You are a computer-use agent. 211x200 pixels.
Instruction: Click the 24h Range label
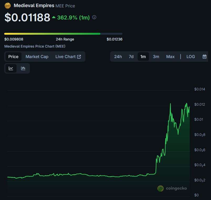point(65,39)
